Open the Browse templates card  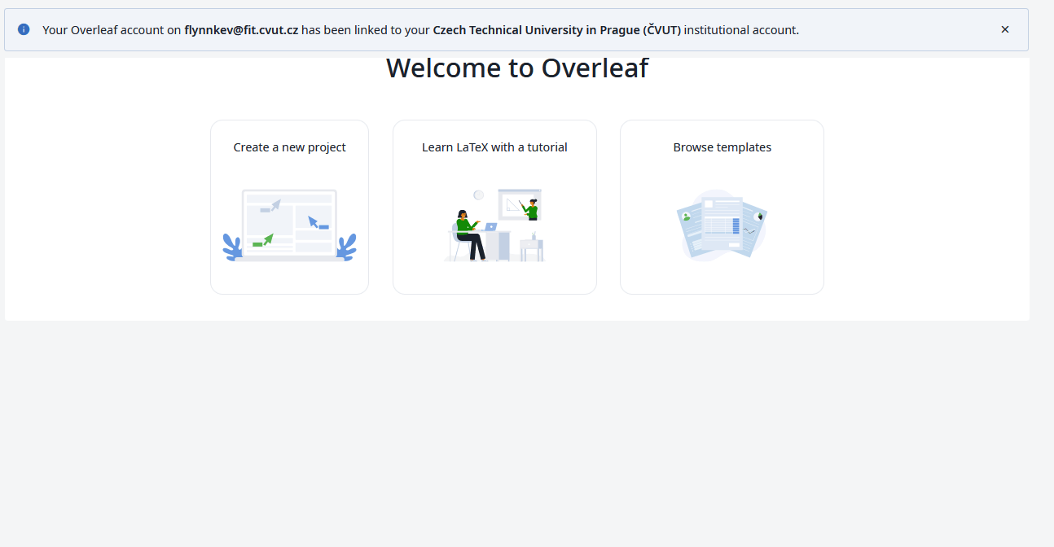[x=722, y=207]
